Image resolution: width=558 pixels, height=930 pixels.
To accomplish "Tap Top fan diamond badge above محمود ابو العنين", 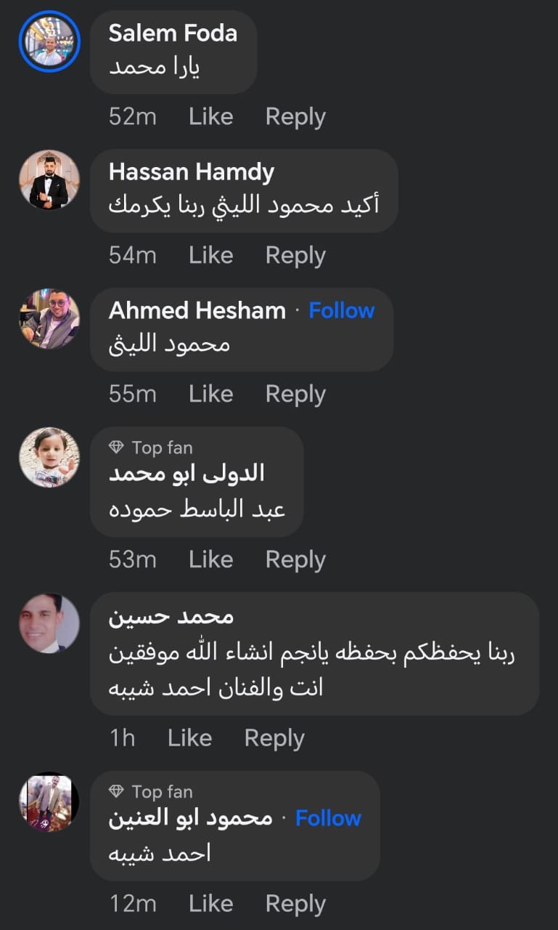I will point(115,791).
